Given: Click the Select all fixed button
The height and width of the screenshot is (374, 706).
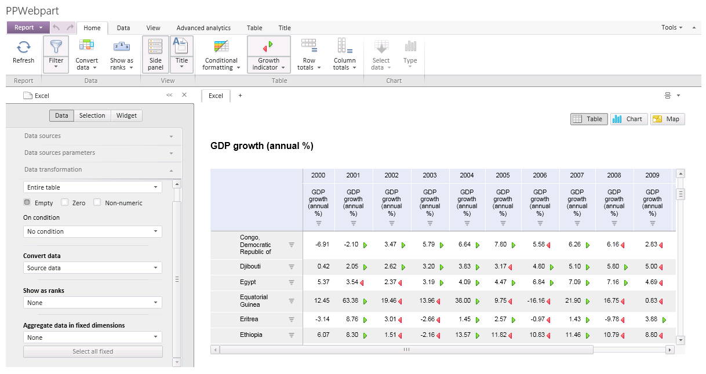Looking at the screenshot, I should tap(93, 351).
